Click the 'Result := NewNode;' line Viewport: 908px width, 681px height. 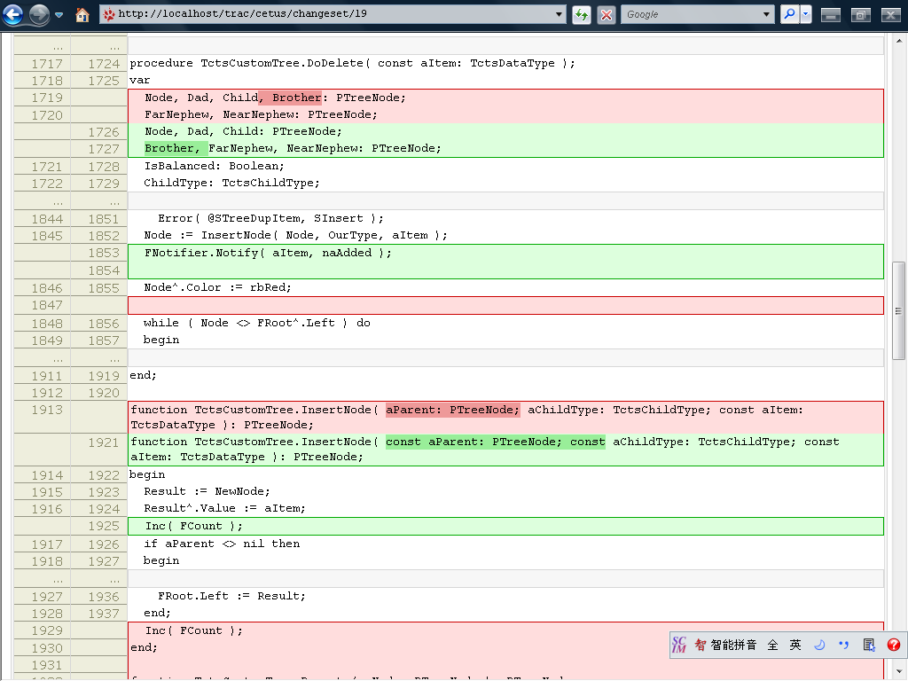click(x=207, y=491)
